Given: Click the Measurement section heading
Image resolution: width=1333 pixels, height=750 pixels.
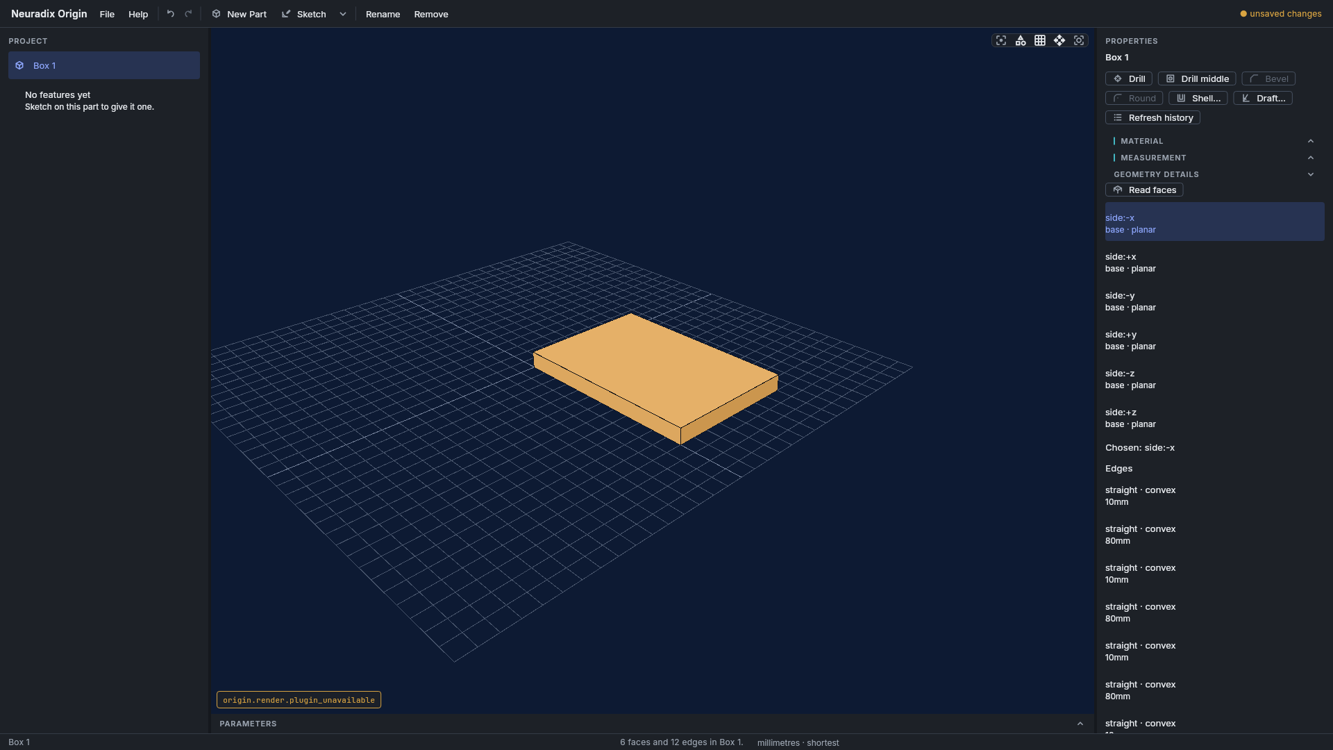Looking at the screenshot, I should [x=1153, y=158].
